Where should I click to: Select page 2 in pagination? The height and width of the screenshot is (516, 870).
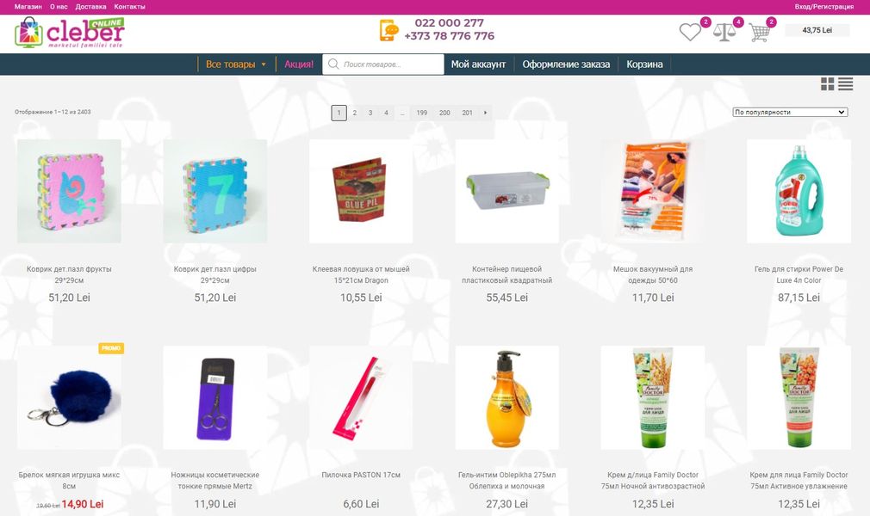pyautogui.click(x=355, y=113)
